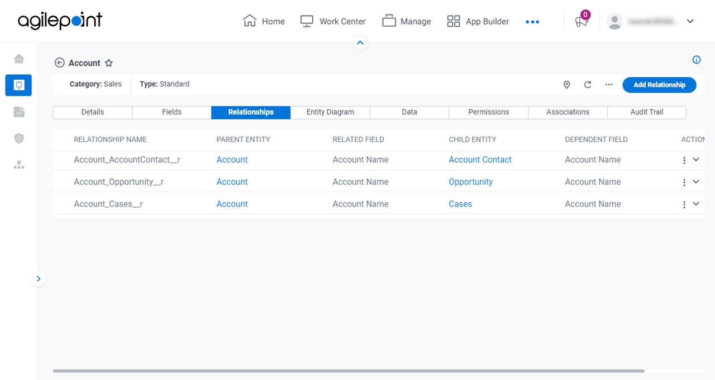Open Account parent link in Account_AccountContact__r row
Viewport: 715px width, 380px height.
[232, 160]
